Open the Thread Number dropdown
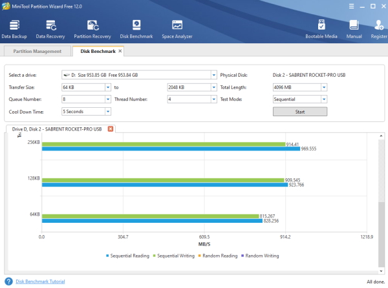Screen dimensions: 388x288 214,99
